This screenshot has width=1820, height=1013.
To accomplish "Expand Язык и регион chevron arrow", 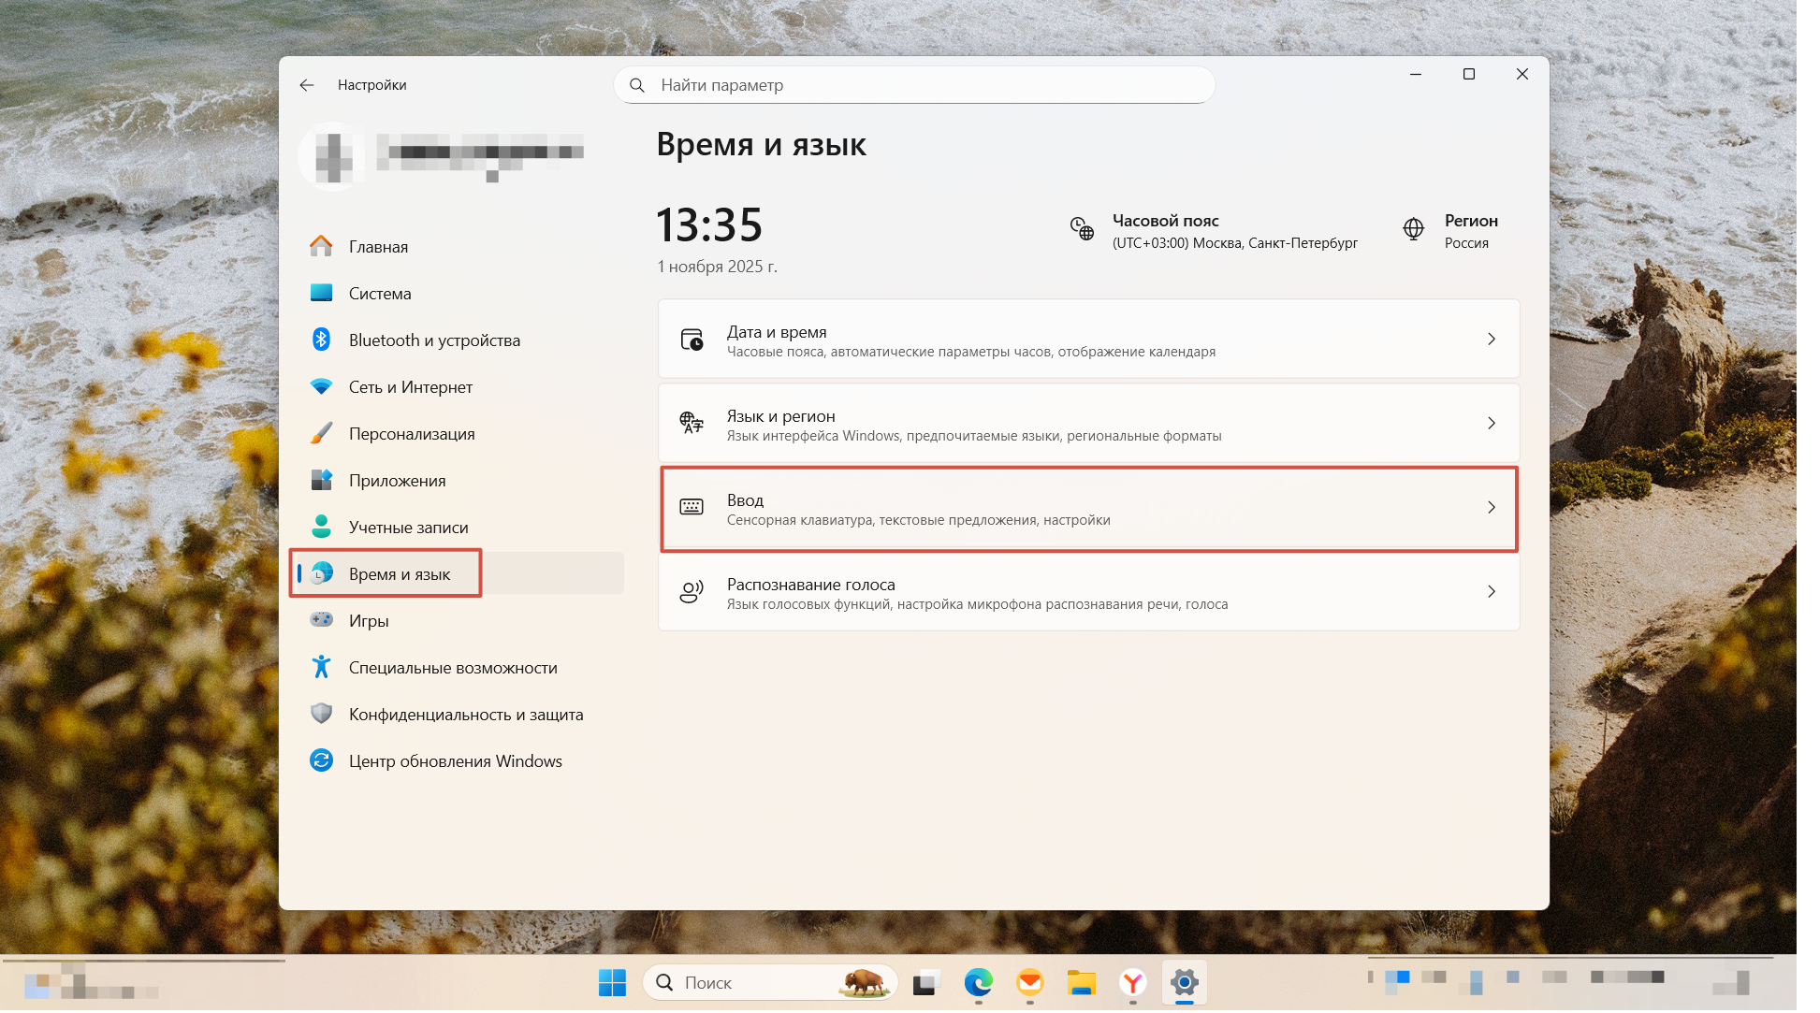I will pos(1492,423).
